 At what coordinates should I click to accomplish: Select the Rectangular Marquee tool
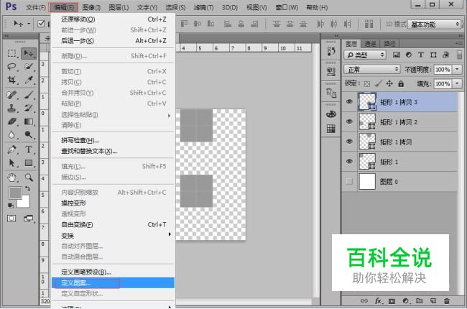[12, 53]
